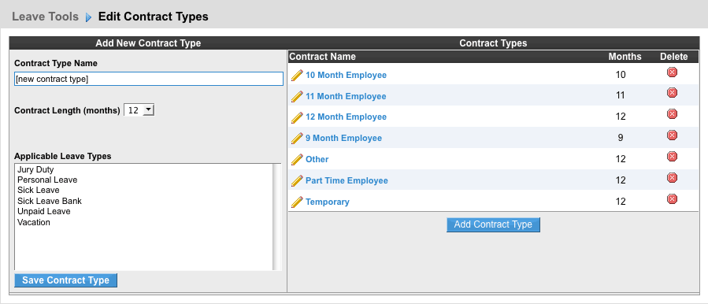Click the Months column header
The image size is (708, 304).
tap(625, 57)
